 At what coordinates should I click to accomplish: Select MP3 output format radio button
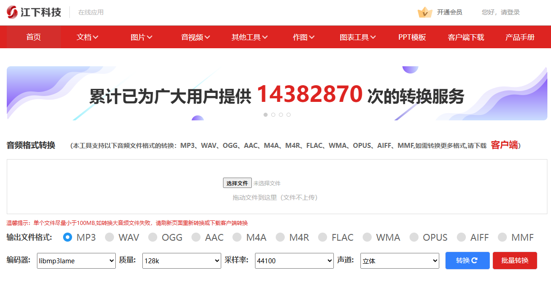click(68, 237)
